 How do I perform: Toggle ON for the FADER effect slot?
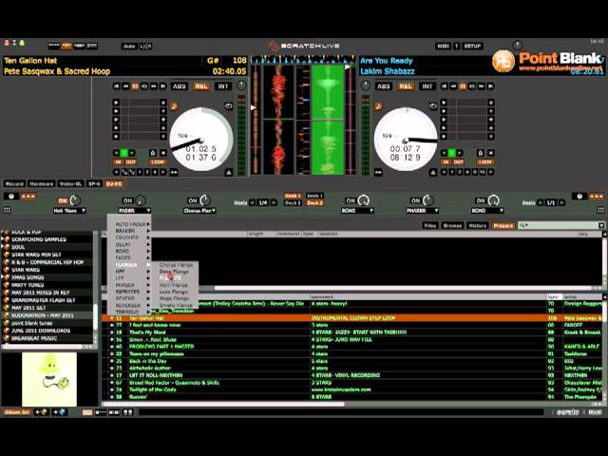(x=127, y=200)
